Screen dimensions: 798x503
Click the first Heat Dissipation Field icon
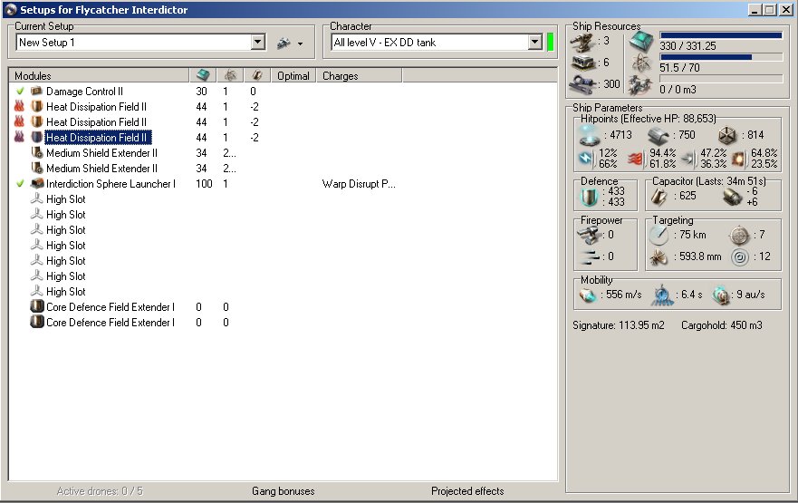pos(36,106)
